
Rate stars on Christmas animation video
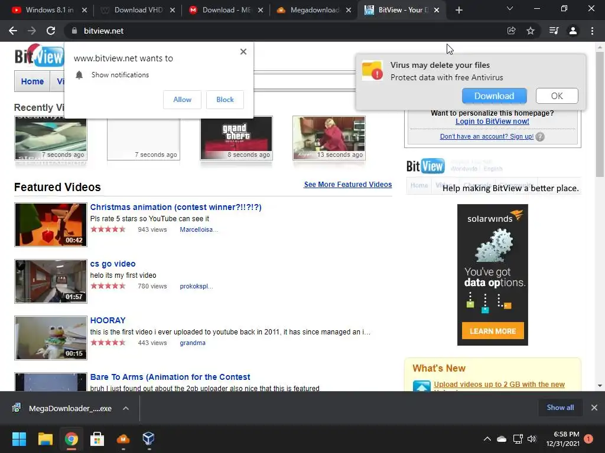(108, 229)
